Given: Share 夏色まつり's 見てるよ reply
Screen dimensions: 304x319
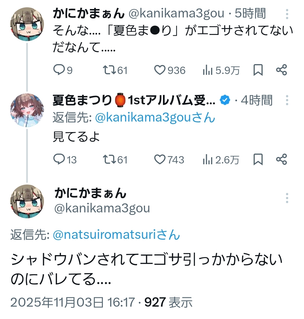Looking at the screenshot, I should pyautogui.click(x=281, y=159).
